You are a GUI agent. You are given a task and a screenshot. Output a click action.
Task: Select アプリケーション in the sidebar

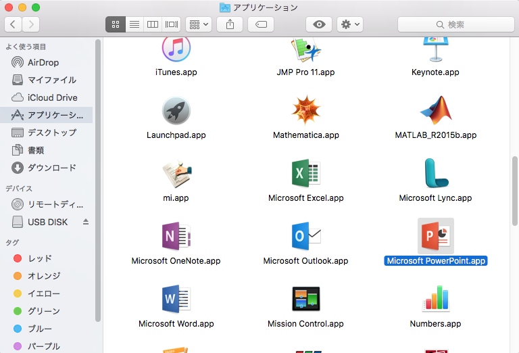(x=47, y=115)
